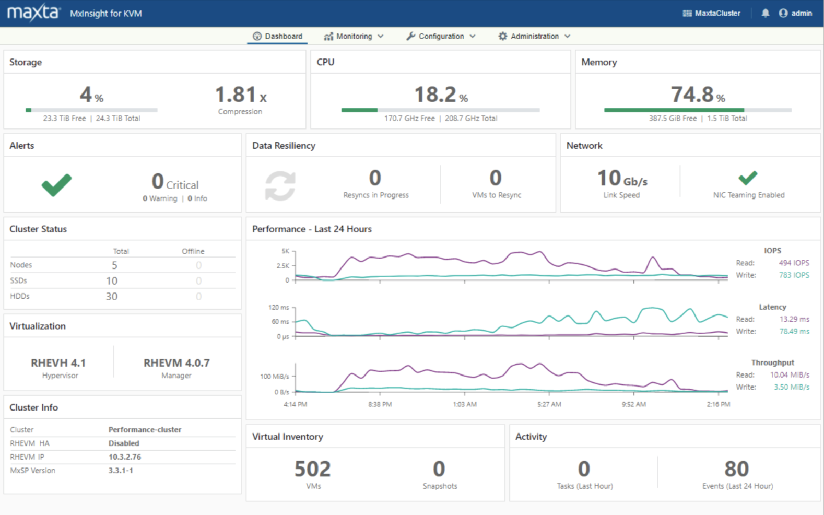This screenshot has width=824, height=515.
Task: Click the Data Resiliency resync arrows icon
Action: [280, 186]
